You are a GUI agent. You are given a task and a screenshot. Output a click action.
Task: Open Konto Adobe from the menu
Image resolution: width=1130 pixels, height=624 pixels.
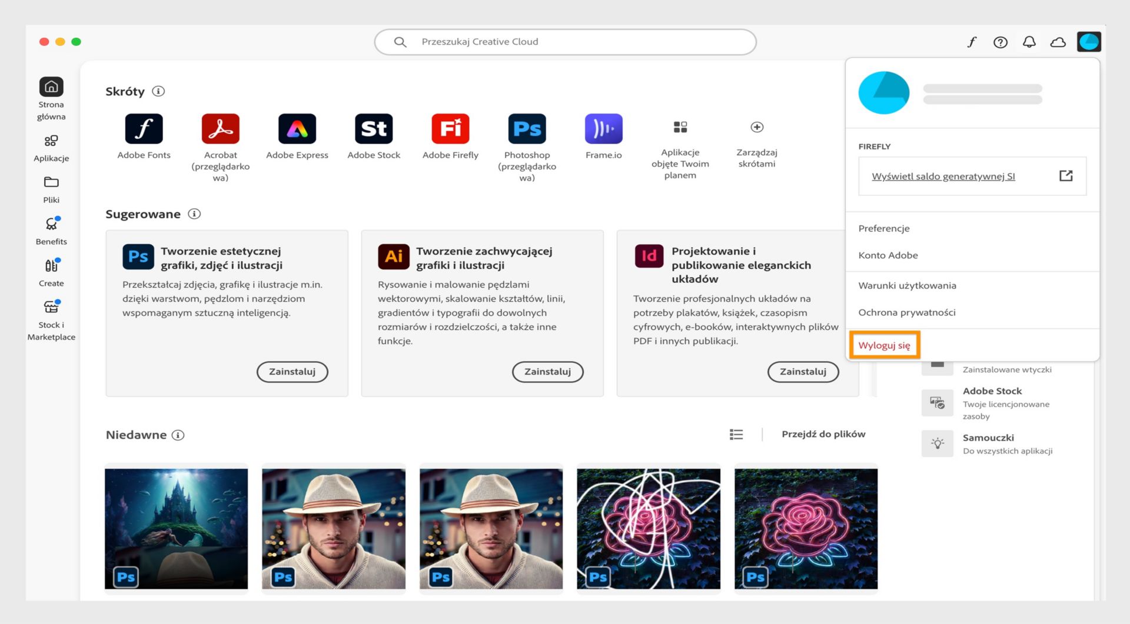click(888, 255)
